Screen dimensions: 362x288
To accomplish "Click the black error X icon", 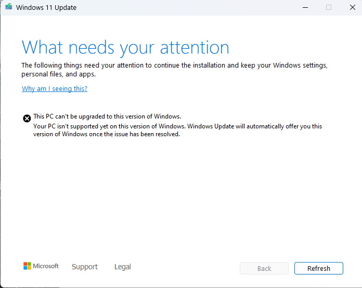I will coord(27,119).
